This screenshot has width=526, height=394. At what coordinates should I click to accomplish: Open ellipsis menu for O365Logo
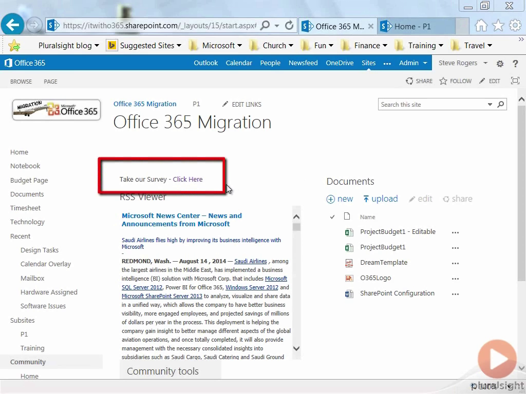point(455,279)
